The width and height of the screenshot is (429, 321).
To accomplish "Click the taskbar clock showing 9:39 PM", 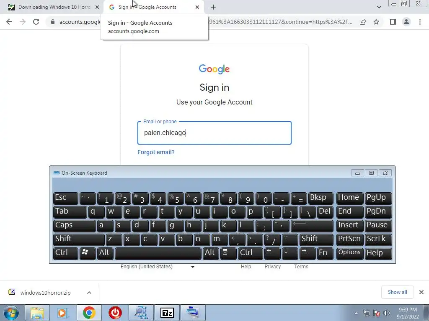I will 408,313.
